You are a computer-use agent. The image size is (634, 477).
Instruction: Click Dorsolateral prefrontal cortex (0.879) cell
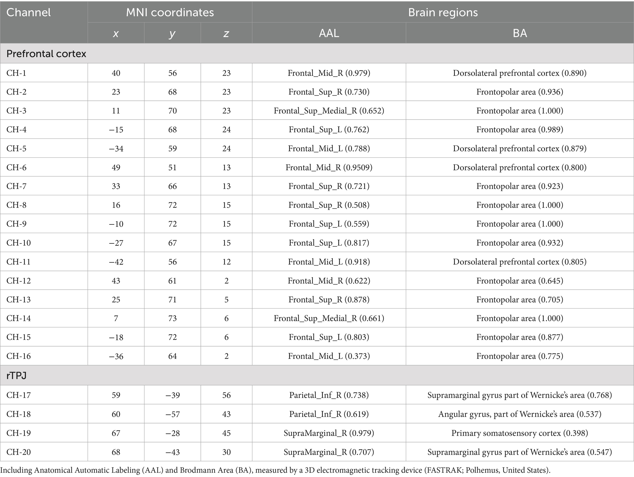[520, 148]
